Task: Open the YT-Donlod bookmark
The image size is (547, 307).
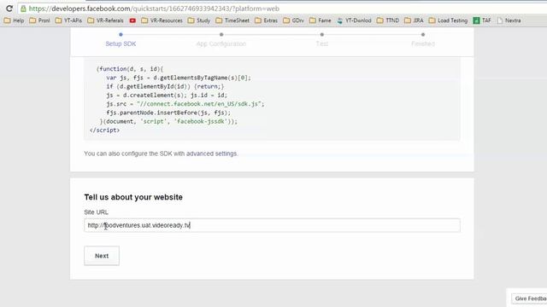Action: tap(354, 20)
